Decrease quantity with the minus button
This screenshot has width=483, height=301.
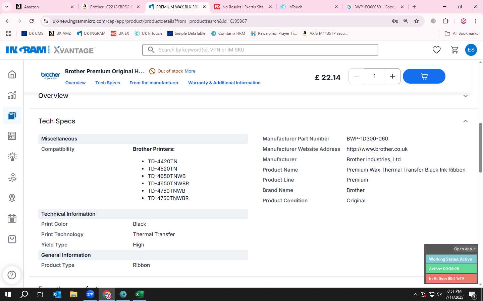tap(357, 76)
